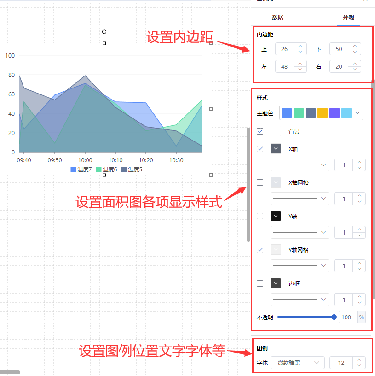Click the chart's top-right corner handle
The width and height of the screenshot is (375, 376).
[211, 43]
